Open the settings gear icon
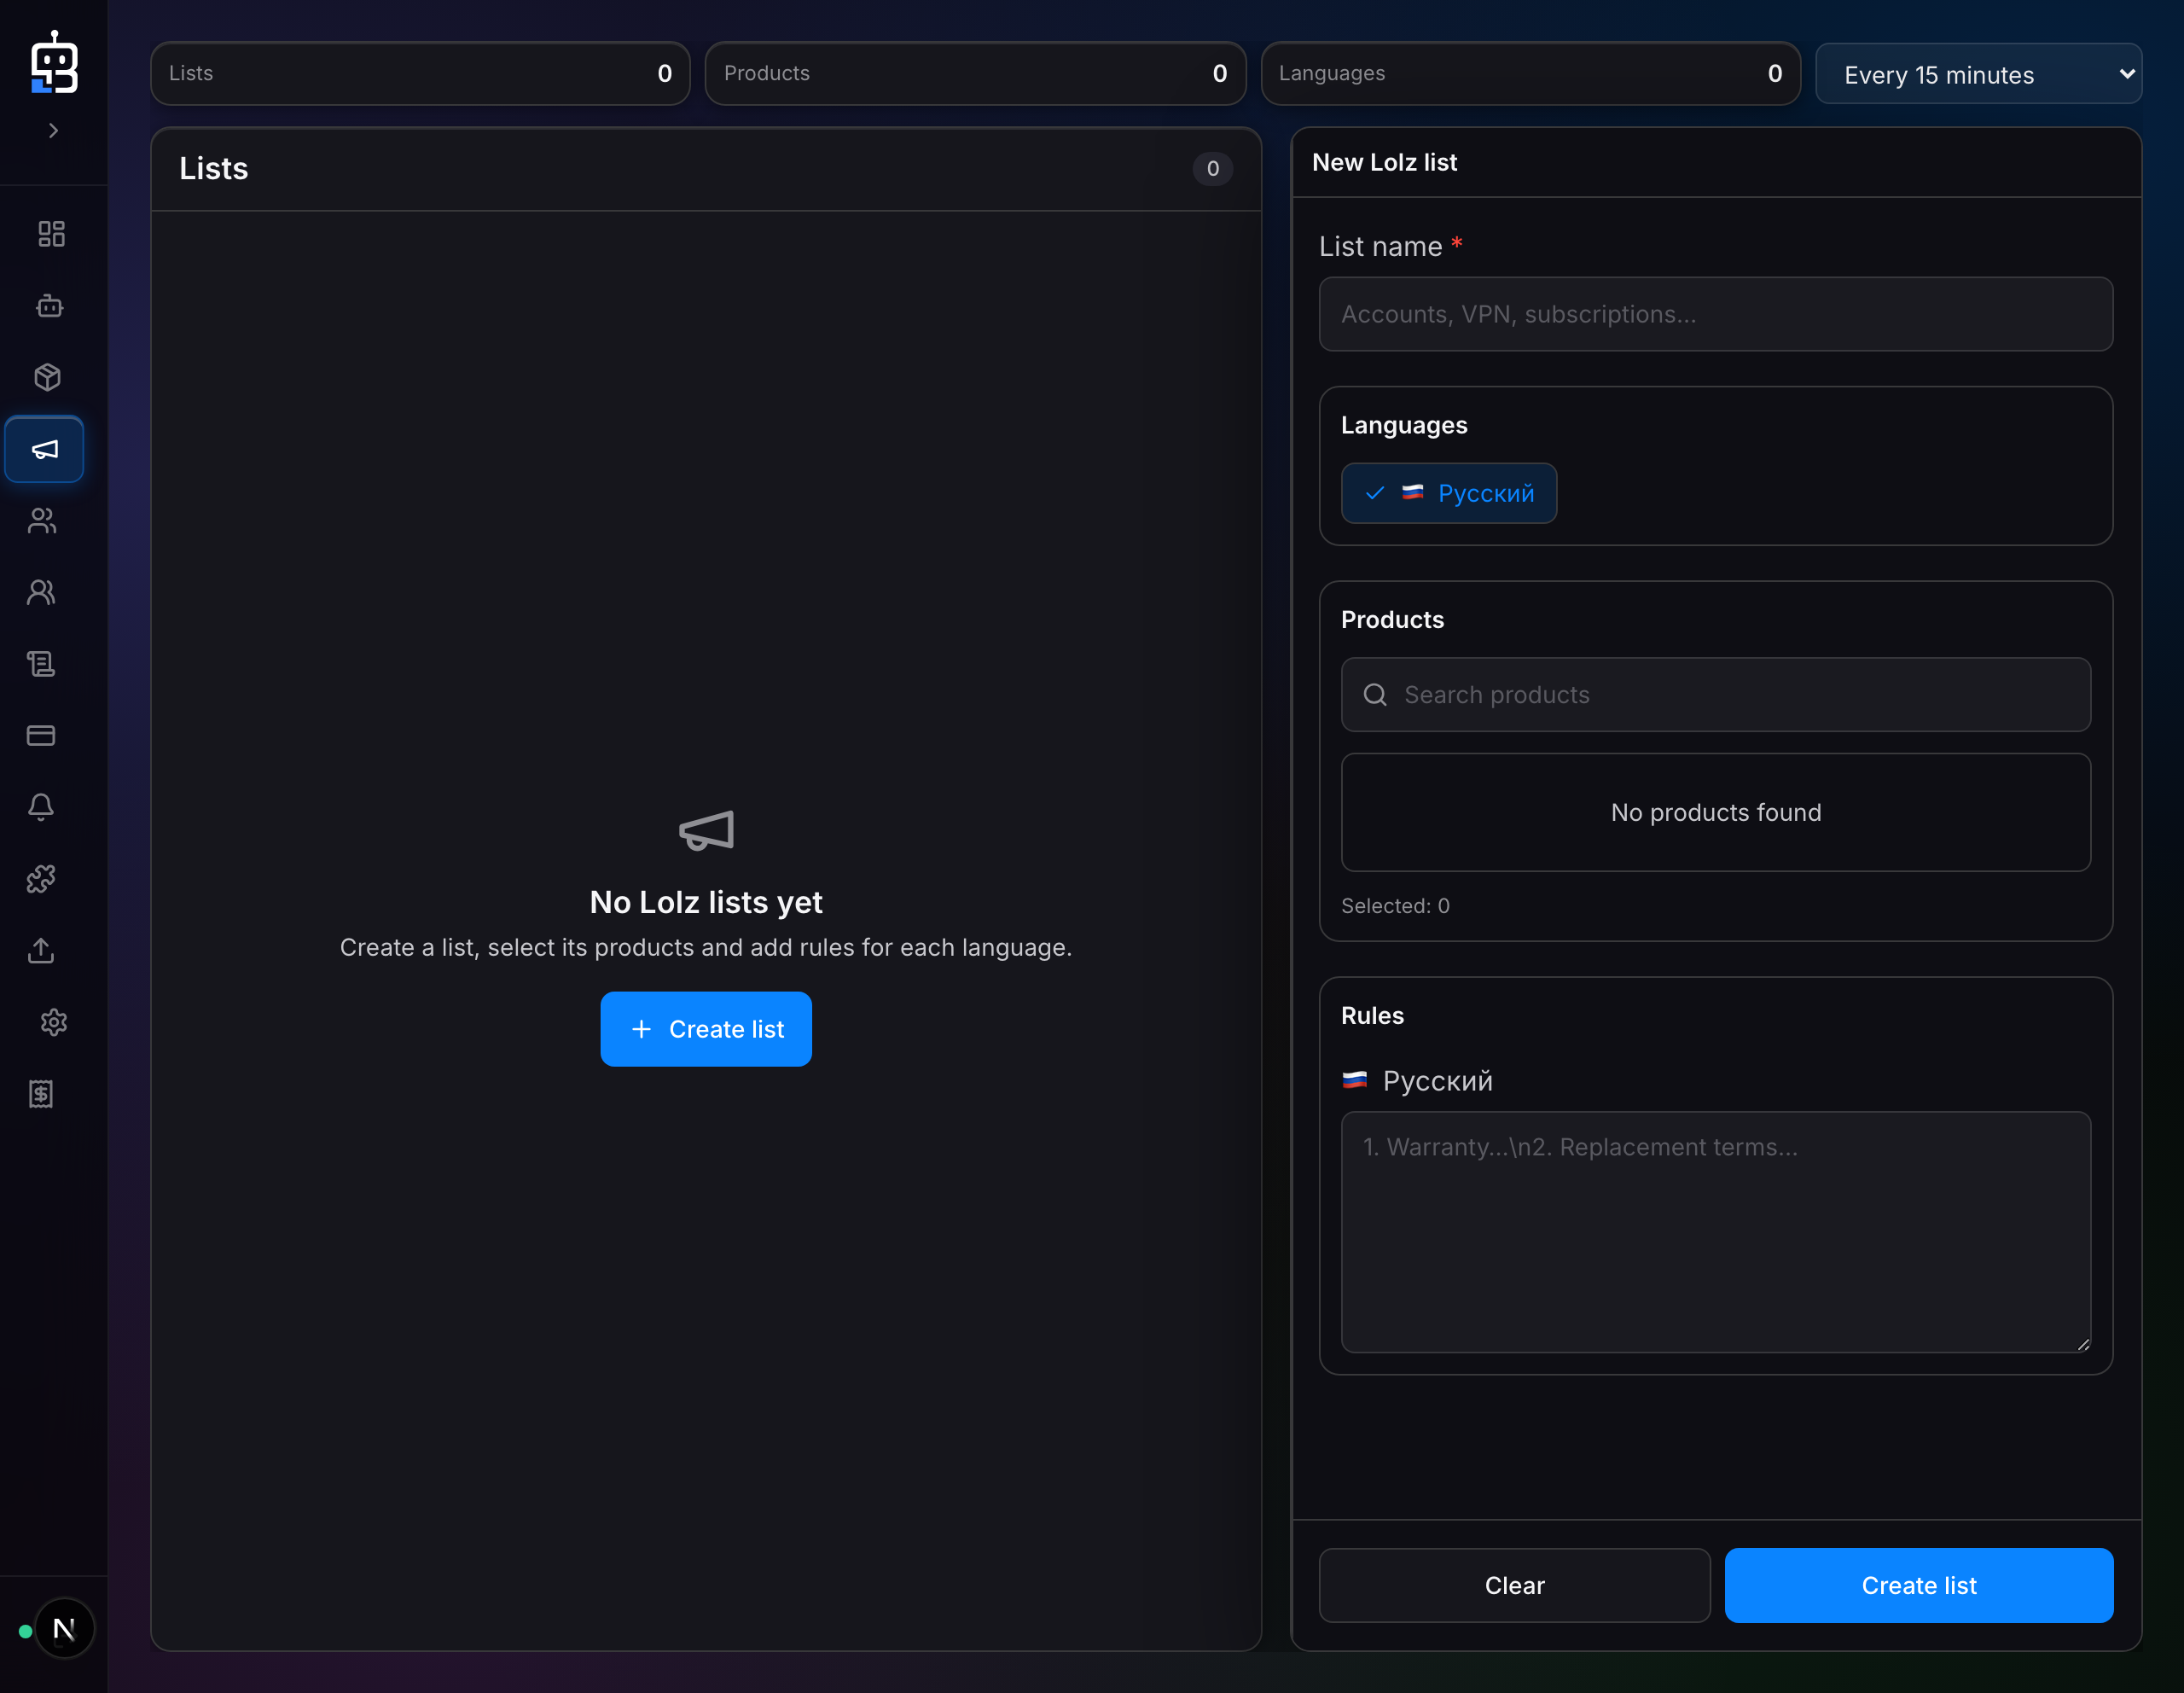 pyautogui.click(x=53, y=1022)
